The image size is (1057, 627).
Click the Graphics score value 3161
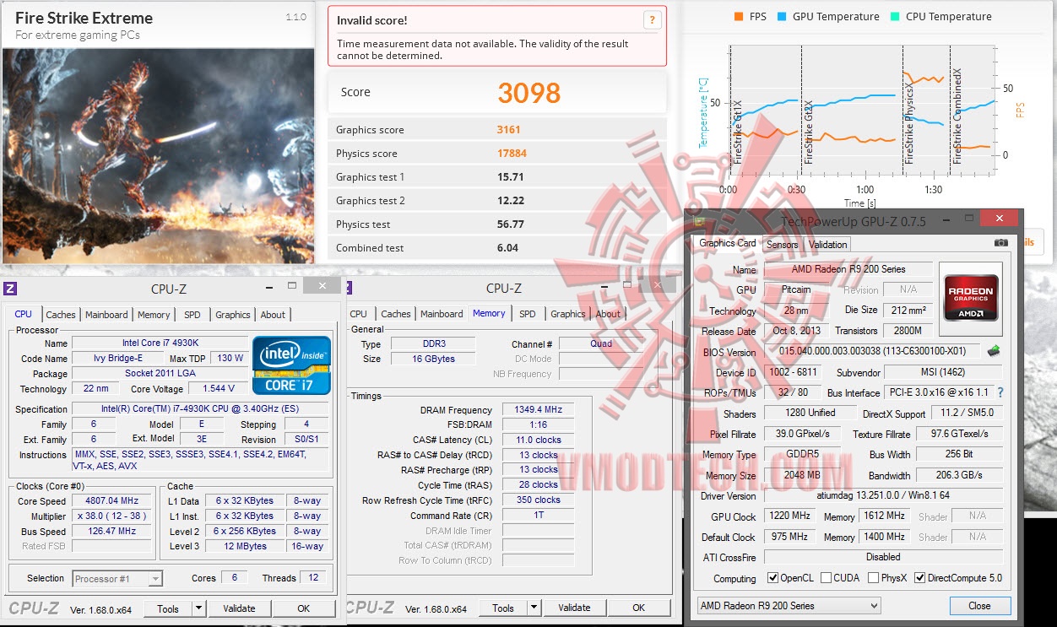click(508, 130)
